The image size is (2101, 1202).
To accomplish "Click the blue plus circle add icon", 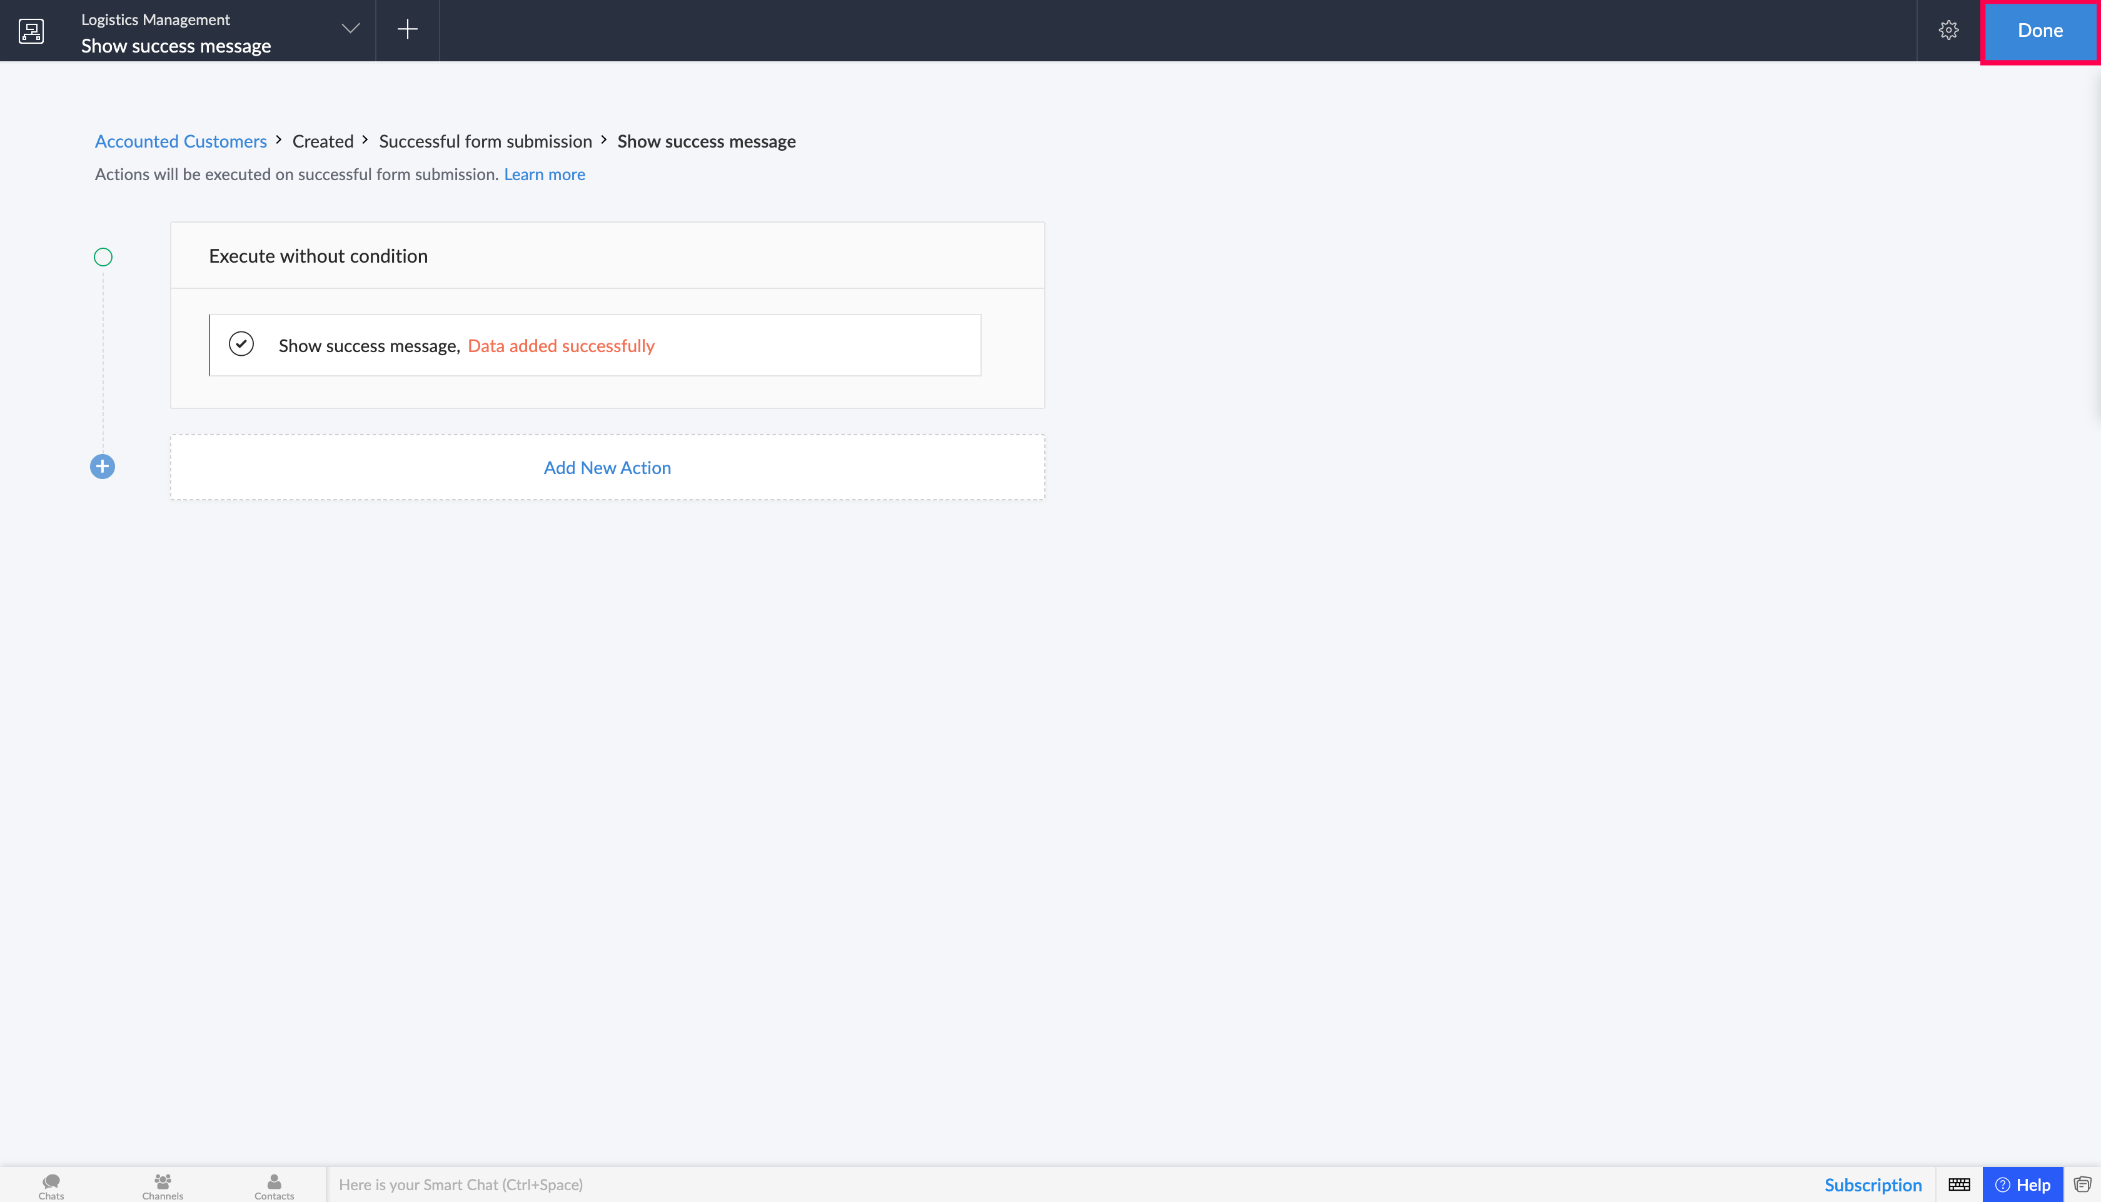I will pyautogui.click(x=103, y=467).
